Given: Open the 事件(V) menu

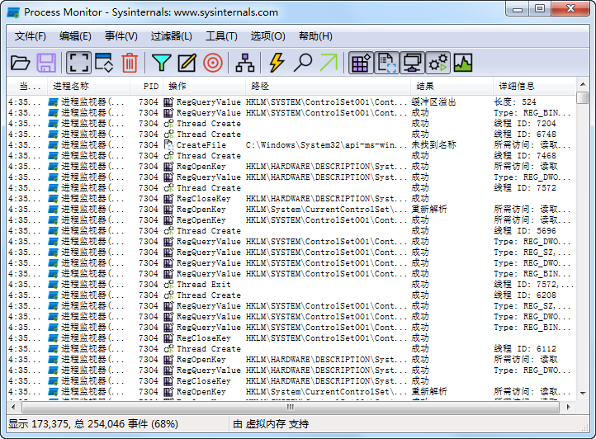Looking at the screenshot, I should coord(121,36).
